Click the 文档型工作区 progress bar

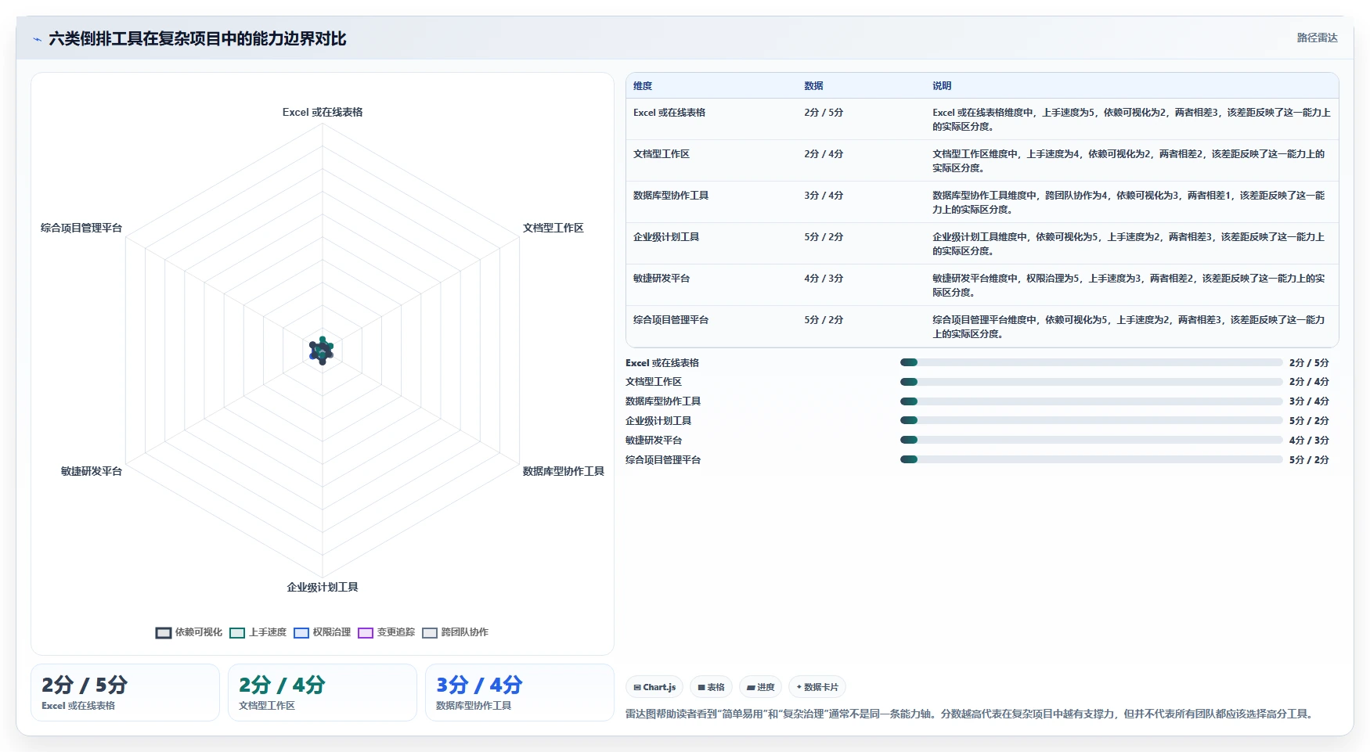click(x=1091, y=382)
